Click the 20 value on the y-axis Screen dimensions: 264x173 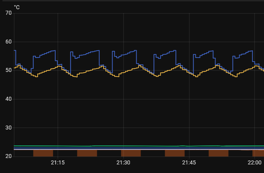[x=8, y=156]
